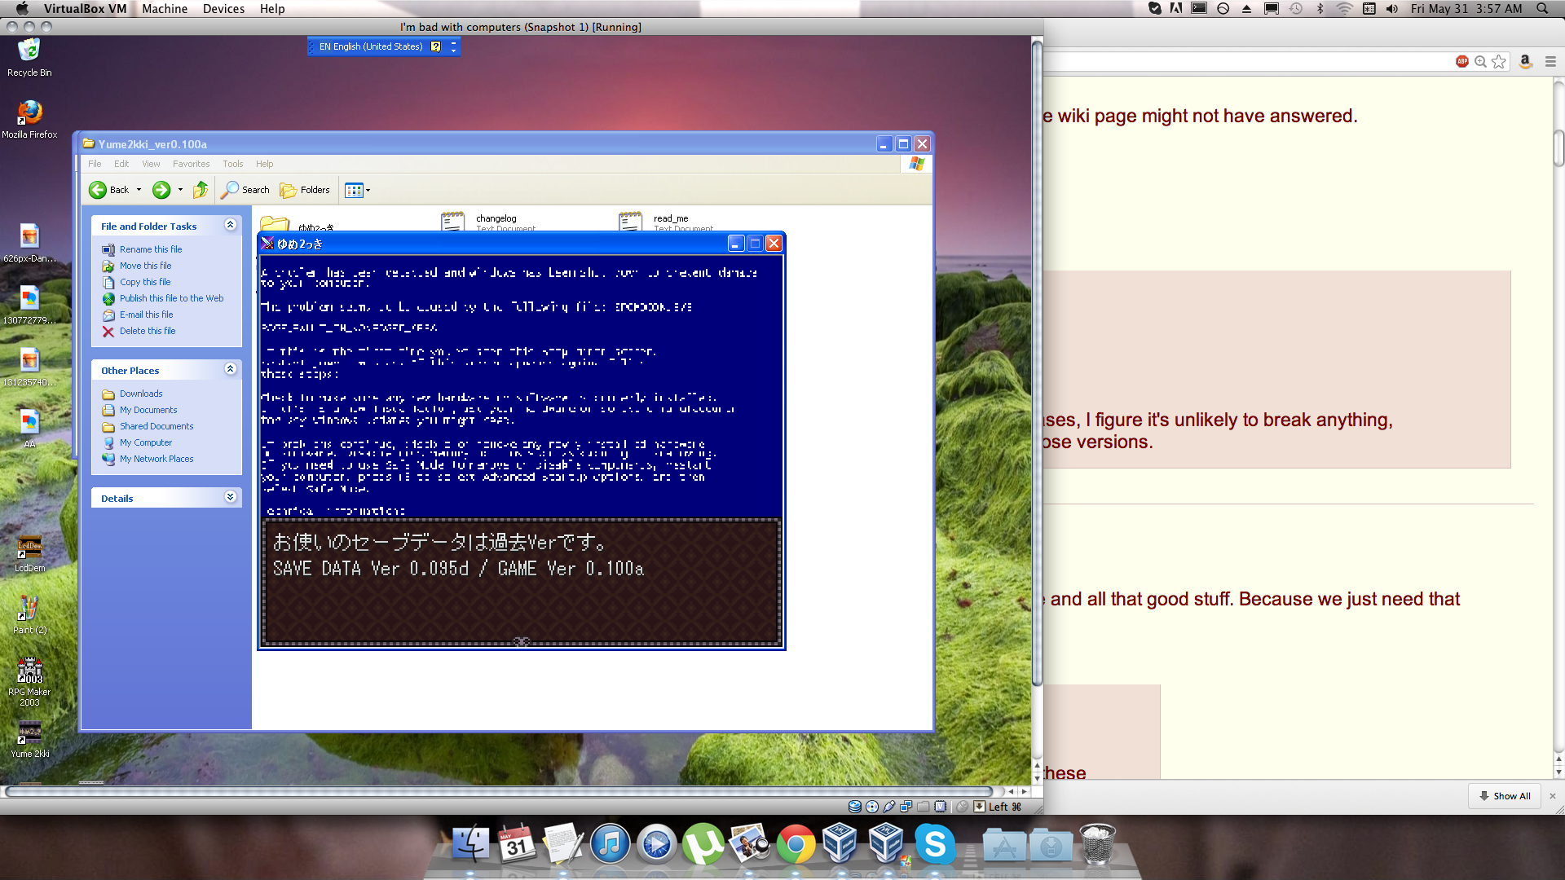Click the VM horizontal scrollbar
1565x880 pixels.
pyautogui.click(x=499, y=791)
